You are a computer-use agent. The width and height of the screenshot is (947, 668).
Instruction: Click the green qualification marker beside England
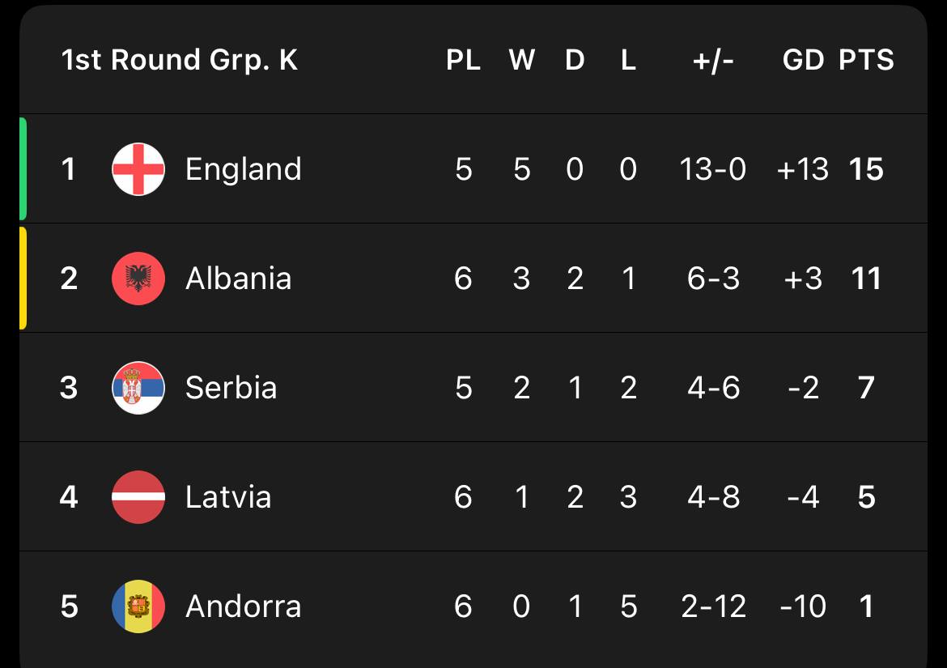coord(23,168)
